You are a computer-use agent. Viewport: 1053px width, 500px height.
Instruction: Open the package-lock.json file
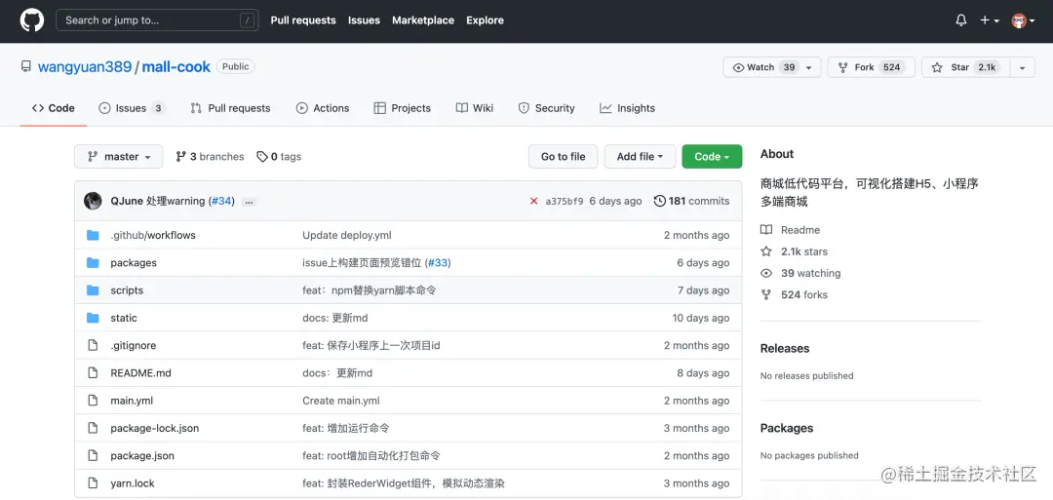click(x=154, y=428)
